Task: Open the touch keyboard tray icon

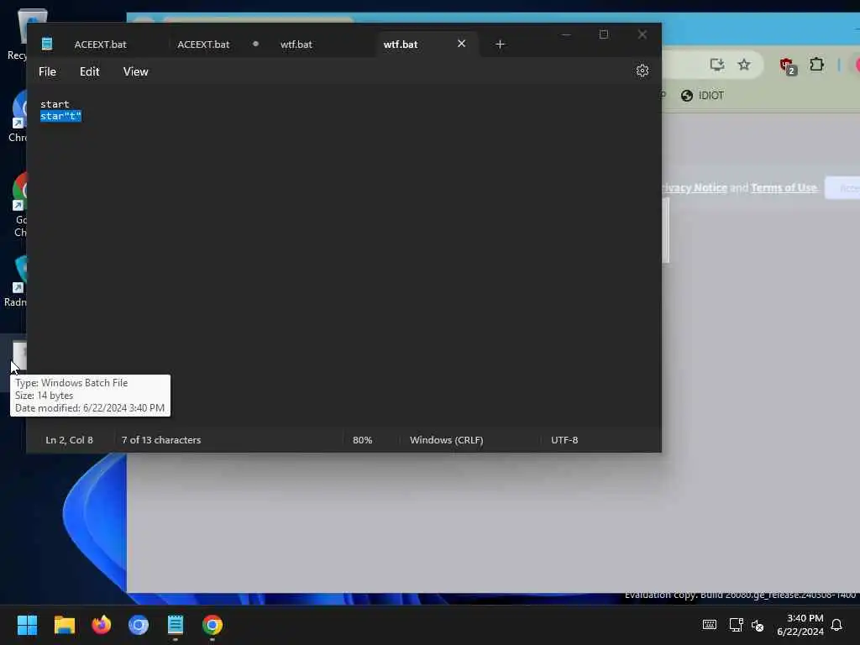Action: pos(709,625)
